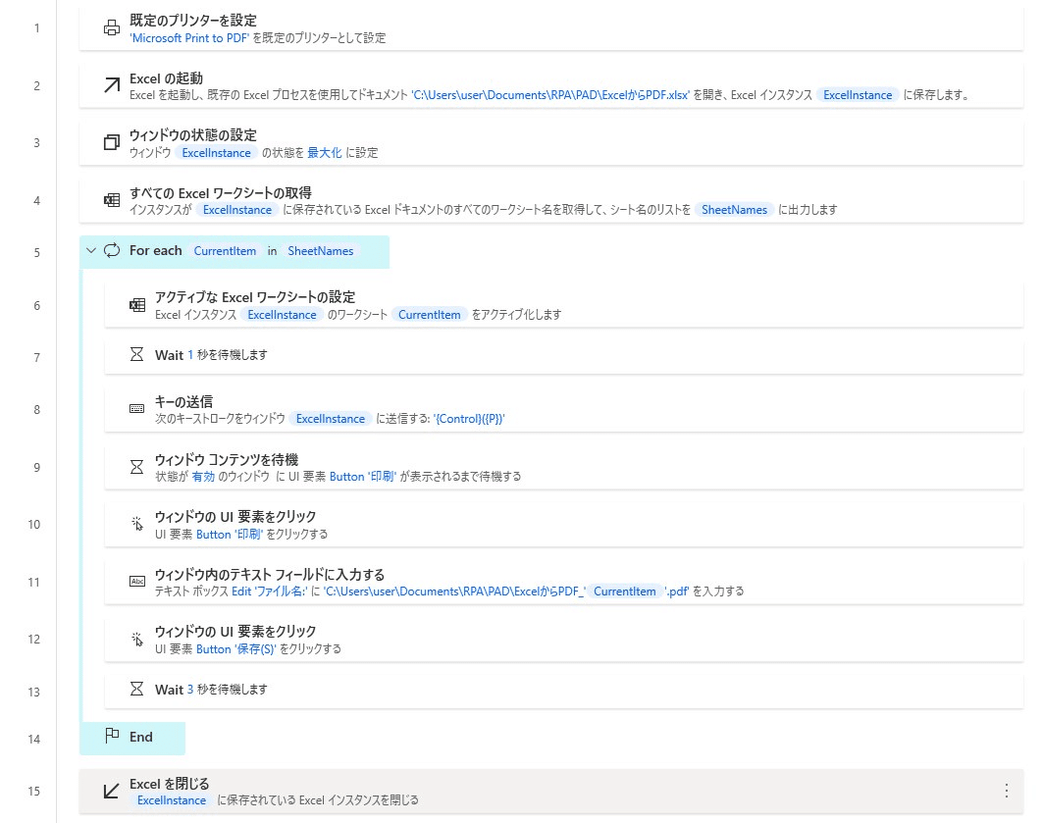Select the 既定のプリンターを設定 action title

(x=192, y=21)
